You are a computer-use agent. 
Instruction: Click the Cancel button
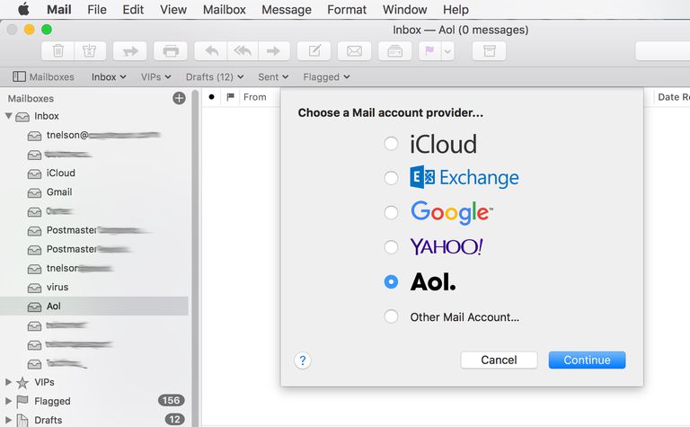point(499,360)
